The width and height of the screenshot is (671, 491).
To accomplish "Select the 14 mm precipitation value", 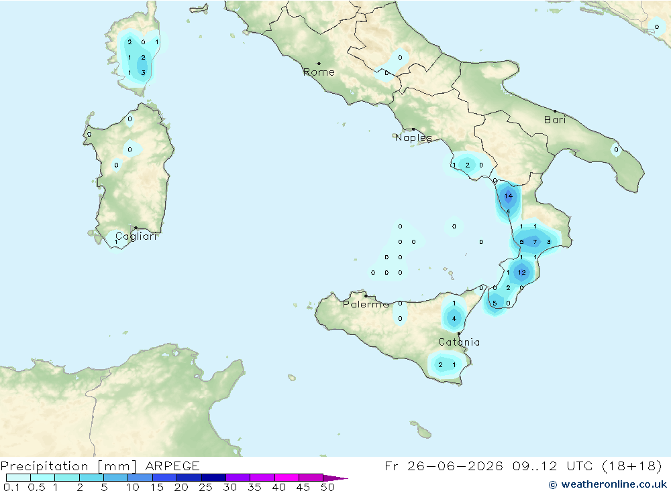I will point(509,196).
